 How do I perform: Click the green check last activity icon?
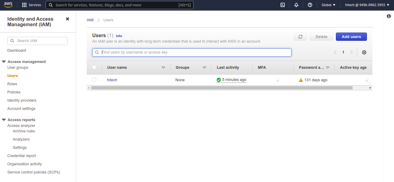pyautogui.click(x=219, y=80)
